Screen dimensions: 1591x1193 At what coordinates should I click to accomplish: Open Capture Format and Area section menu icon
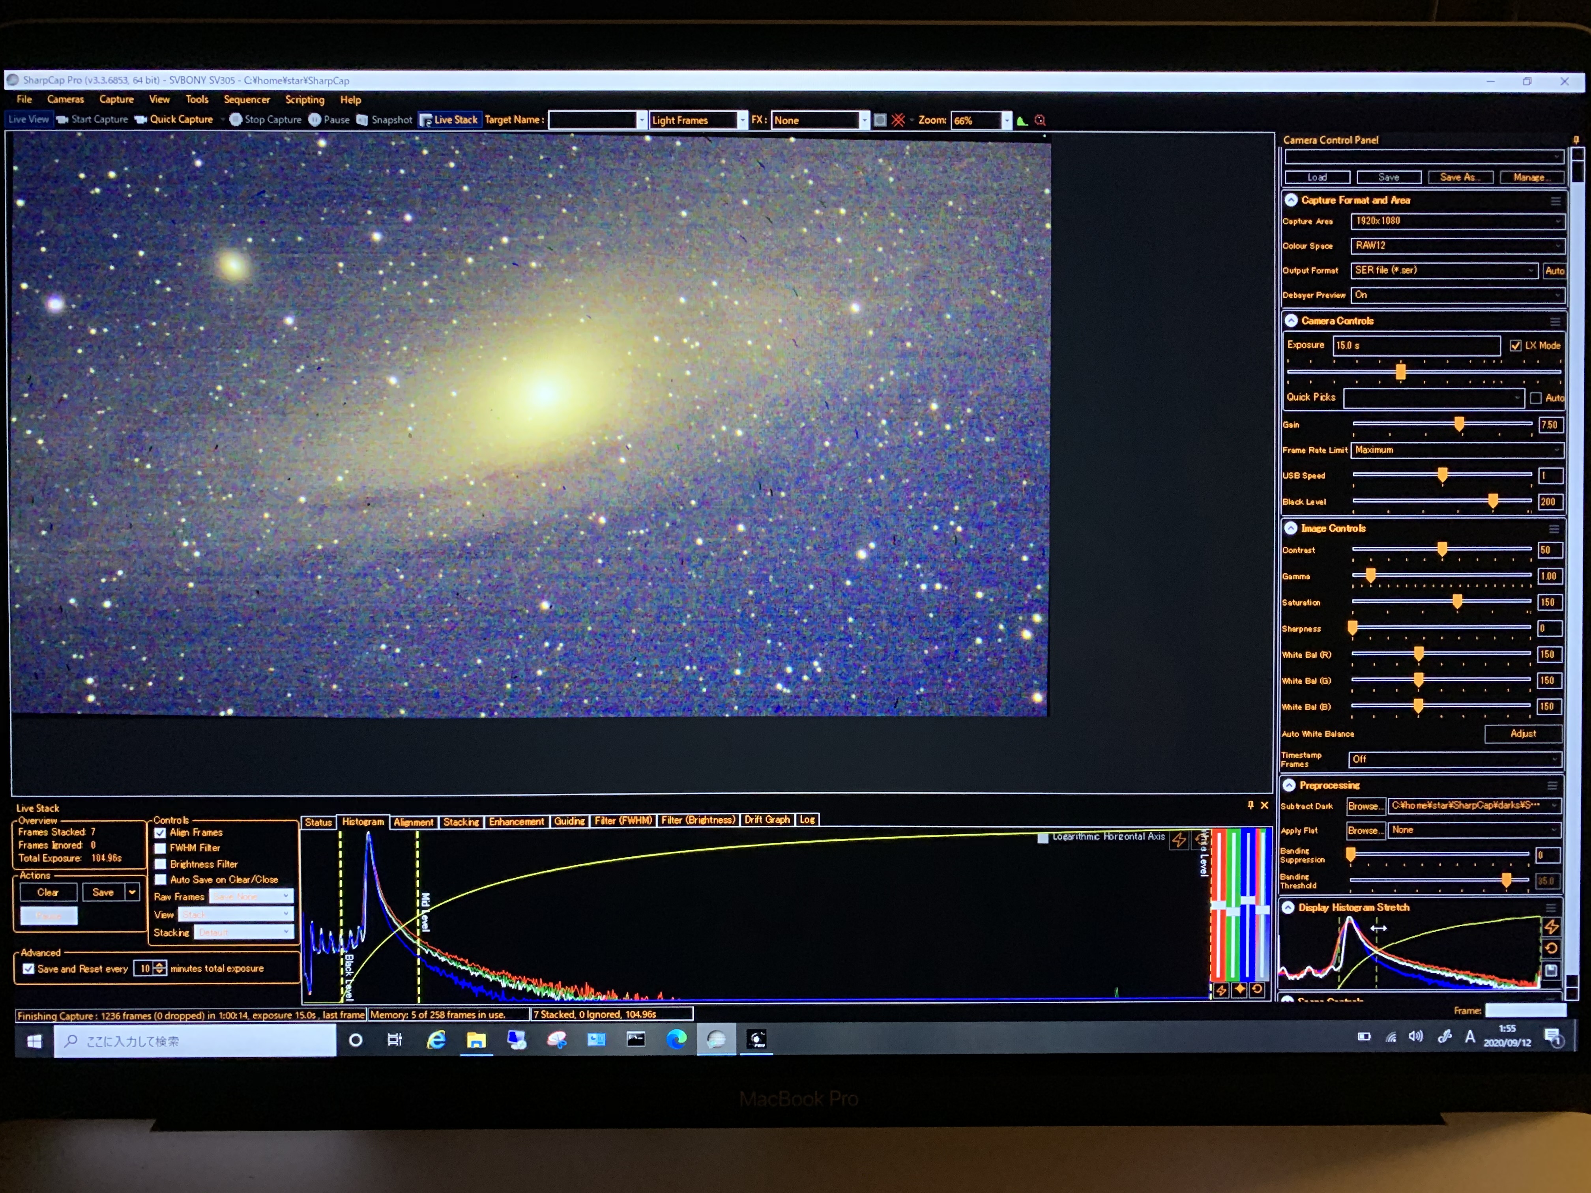tap(1556, 201)
